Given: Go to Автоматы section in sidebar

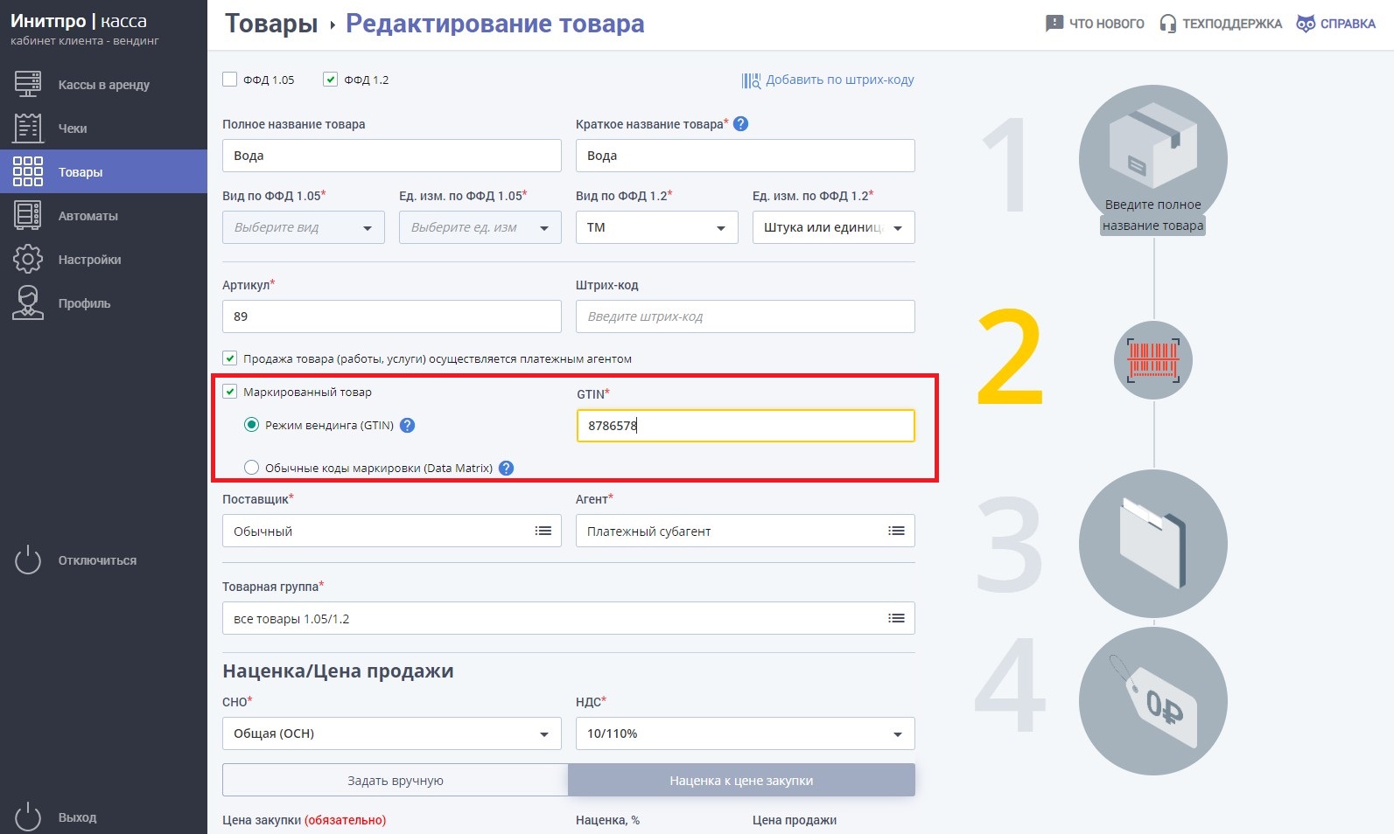Looking at the screenshot, I should pos(103,216).
